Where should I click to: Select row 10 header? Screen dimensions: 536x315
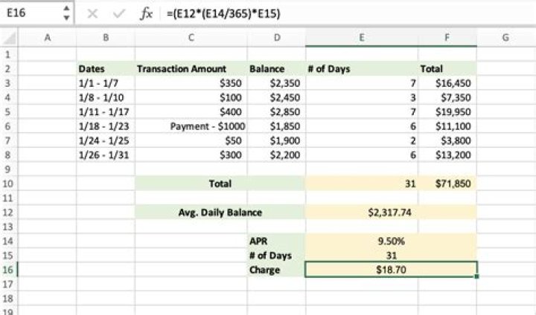pos(8,184)
